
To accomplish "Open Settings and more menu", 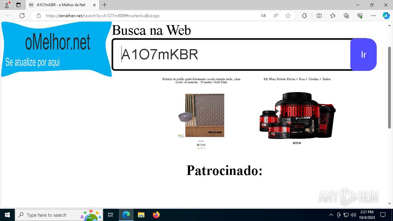I will (373, 16).
